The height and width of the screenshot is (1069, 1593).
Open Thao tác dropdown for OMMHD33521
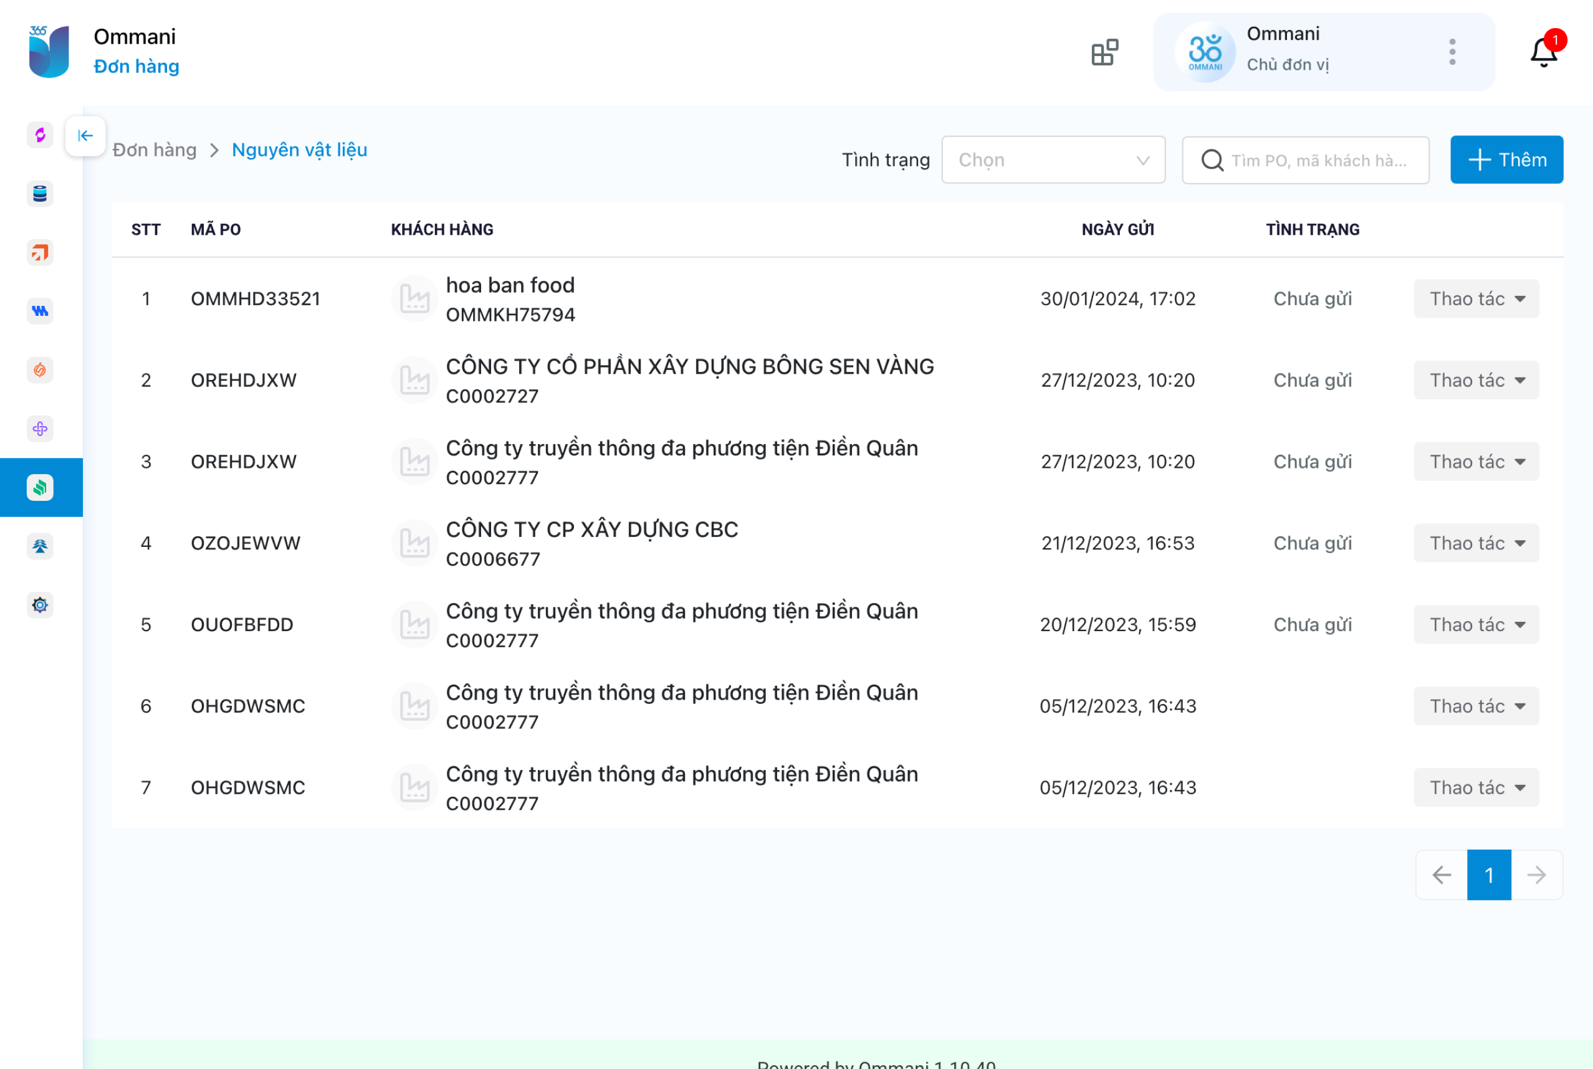coord(1476,298)
